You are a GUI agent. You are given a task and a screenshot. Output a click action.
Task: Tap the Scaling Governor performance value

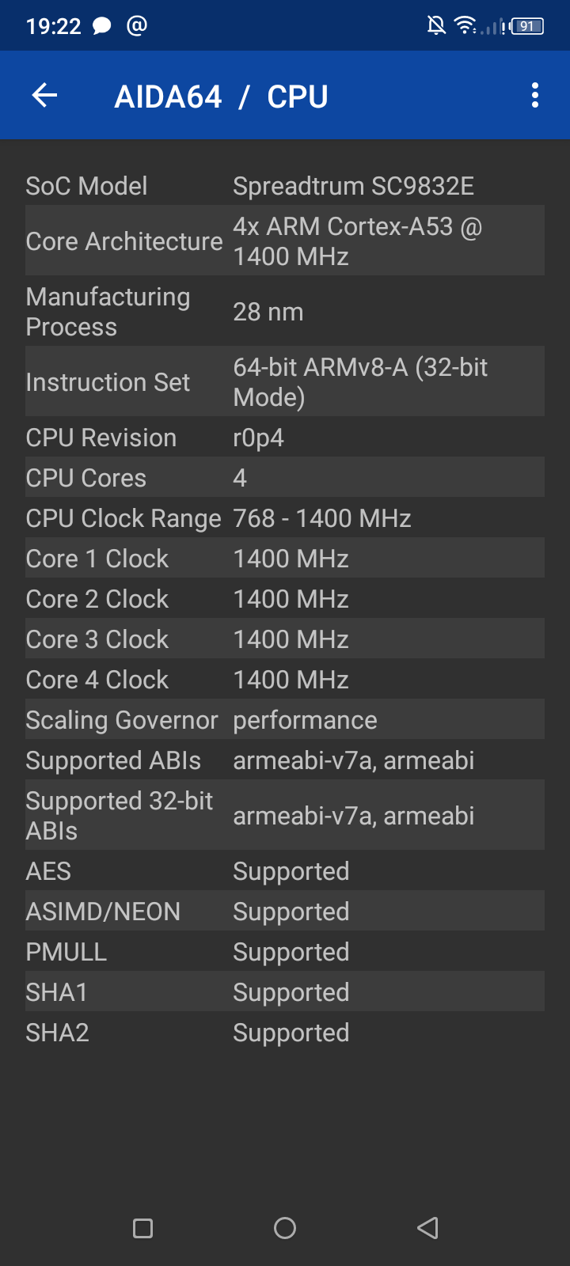305,720
